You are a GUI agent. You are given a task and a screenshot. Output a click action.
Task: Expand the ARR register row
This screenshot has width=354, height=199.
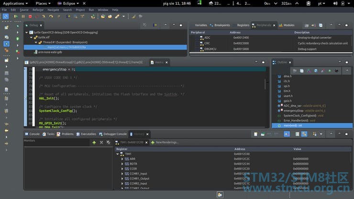coord(122,159)
